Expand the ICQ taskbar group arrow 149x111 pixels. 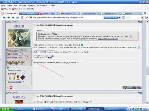click(x=31, y=109)
